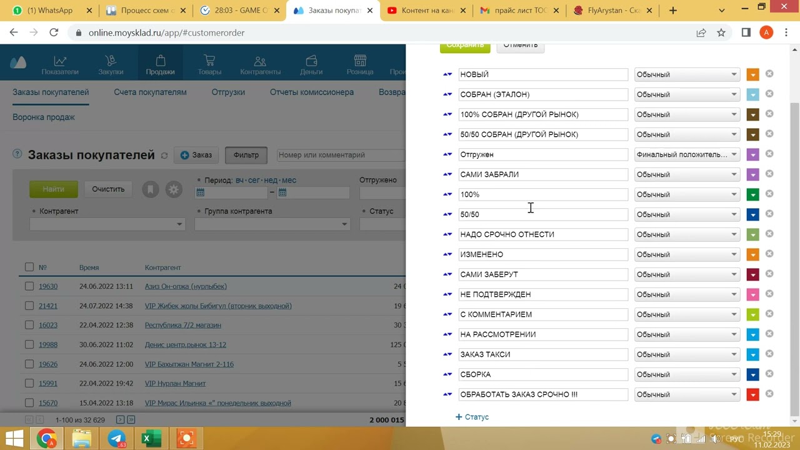This screenshot has width=800, height=450.
Task: Open type dropdown for 50/50 status
Action: coord(687,214)
